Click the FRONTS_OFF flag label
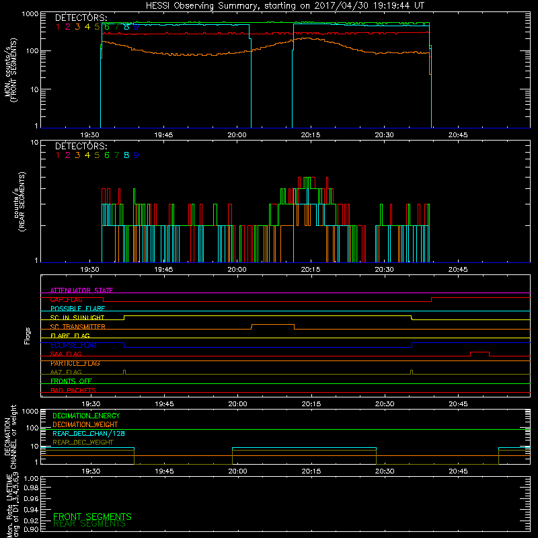This screenshot has width=538, height=538. 71,381
